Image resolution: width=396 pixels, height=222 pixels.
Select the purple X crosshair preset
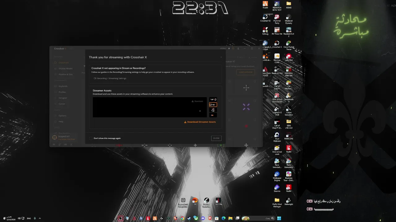[x=246, y=107]
